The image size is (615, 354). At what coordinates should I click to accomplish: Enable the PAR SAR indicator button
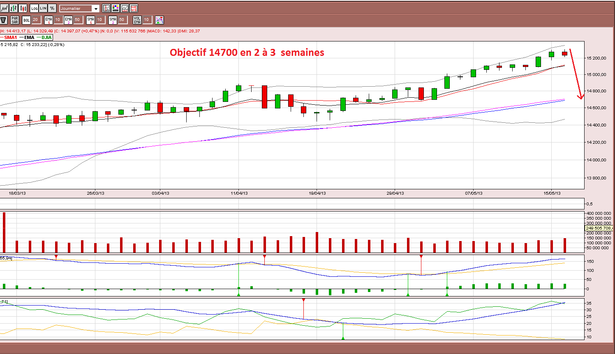15,20
